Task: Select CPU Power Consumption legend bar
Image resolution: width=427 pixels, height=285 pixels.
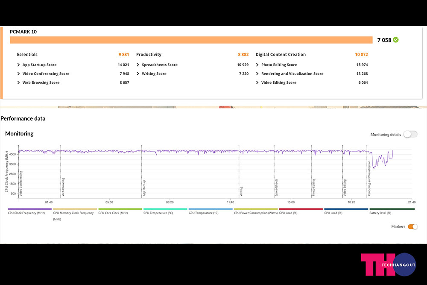Action: pyautogui.click(x=256, y=209)
